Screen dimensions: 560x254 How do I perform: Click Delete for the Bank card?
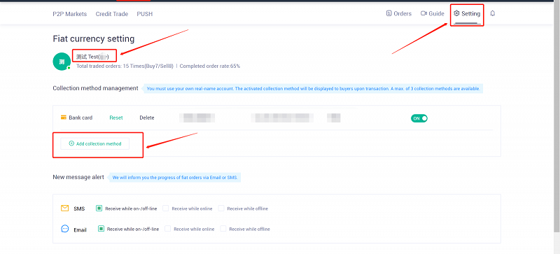(147, 118)
